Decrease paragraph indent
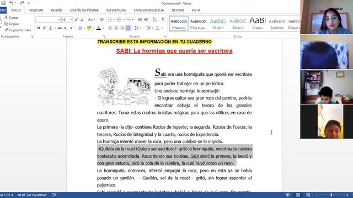 point(140,20)
